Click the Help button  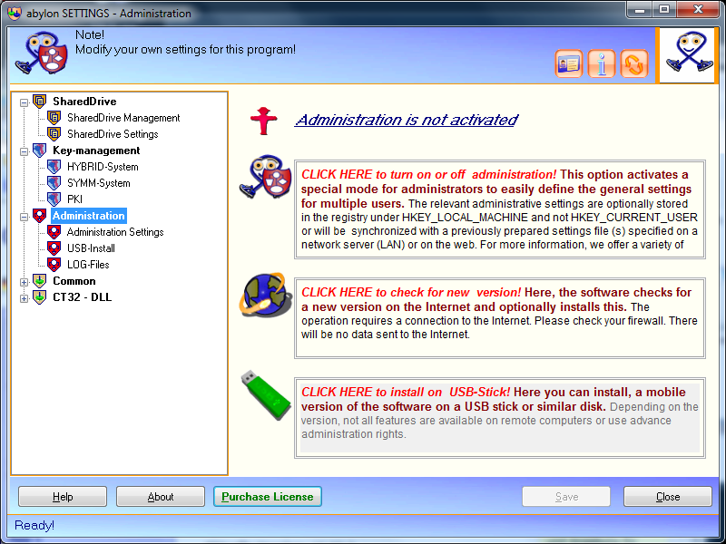[63, 496]
